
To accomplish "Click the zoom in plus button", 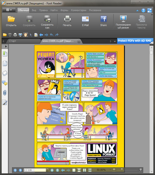I will click(x=141, y=170).
